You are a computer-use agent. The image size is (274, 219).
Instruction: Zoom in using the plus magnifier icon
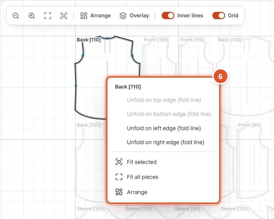tap(32, 16)
